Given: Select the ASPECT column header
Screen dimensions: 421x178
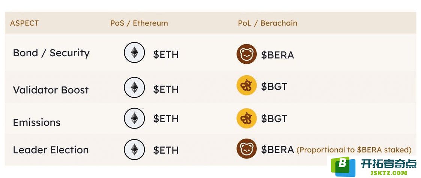Looking at the screenshot, I should click(x=24, y=23).
